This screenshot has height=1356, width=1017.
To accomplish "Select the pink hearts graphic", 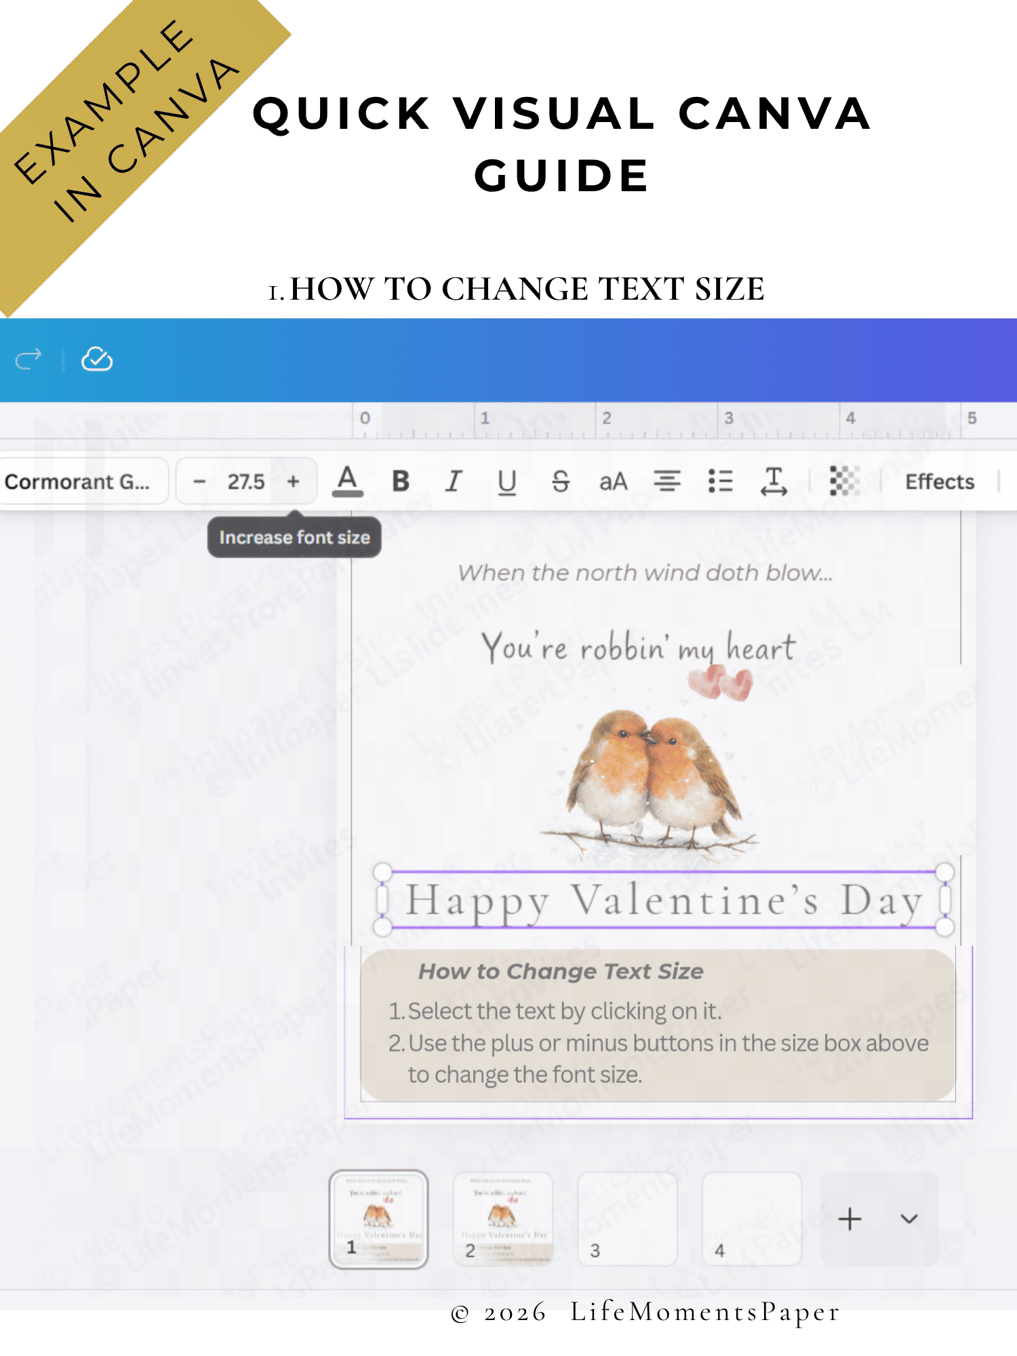I will (x=721, y=683).
